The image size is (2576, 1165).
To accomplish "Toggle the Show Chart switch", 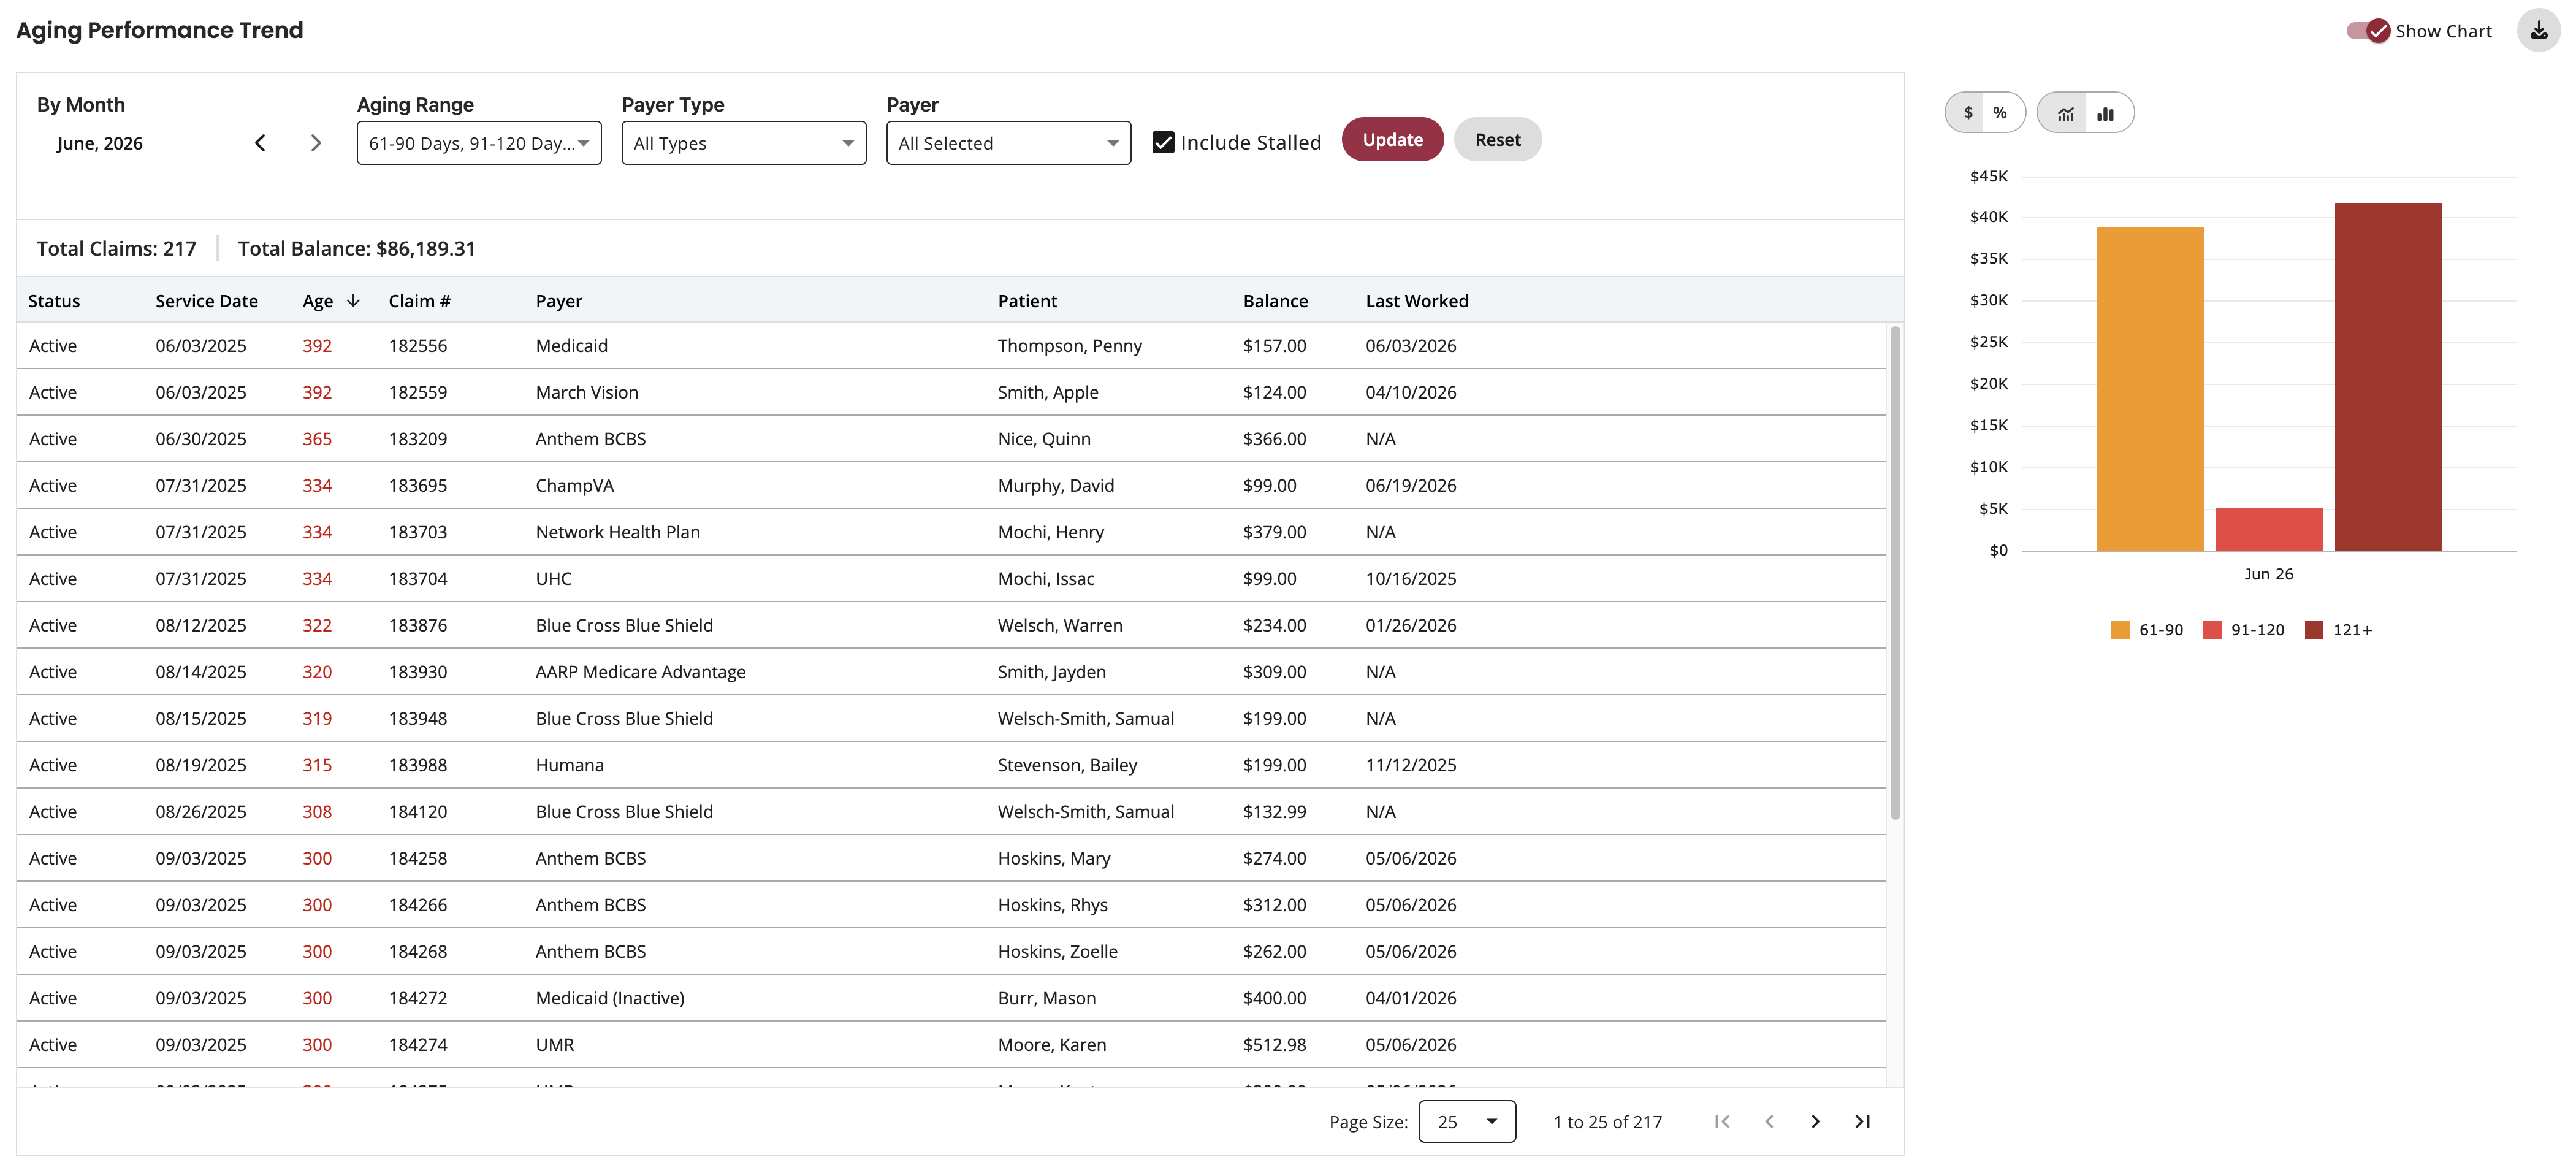I will 2368,31.
